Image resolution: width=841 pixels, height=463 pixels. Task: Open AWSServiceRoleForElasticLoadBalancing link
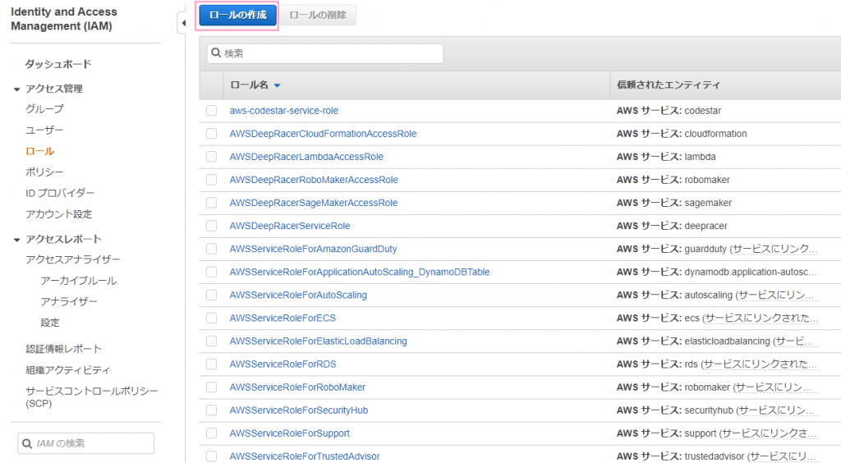pos(318,341)
